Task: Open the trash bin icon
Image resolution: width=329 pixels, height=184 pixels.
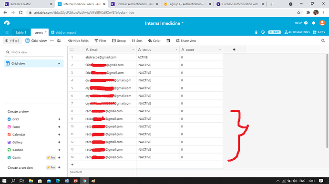Action: click(256, 32)
